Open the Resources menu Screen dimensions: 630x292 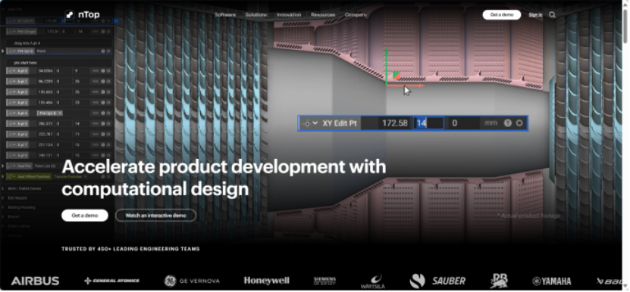tap(323, 15)
